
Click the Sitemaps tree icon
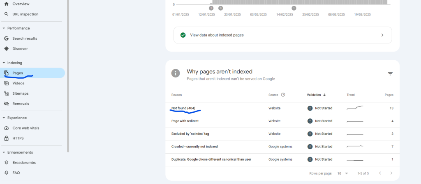pyautogui.click(x=7, y=93)
